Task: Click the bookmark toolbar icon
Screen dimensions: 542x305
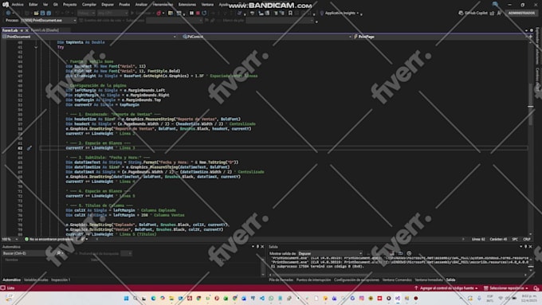Action: coord(290,13)
